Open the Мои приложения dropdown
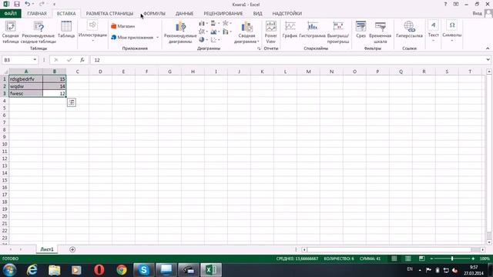 point(135,38)
